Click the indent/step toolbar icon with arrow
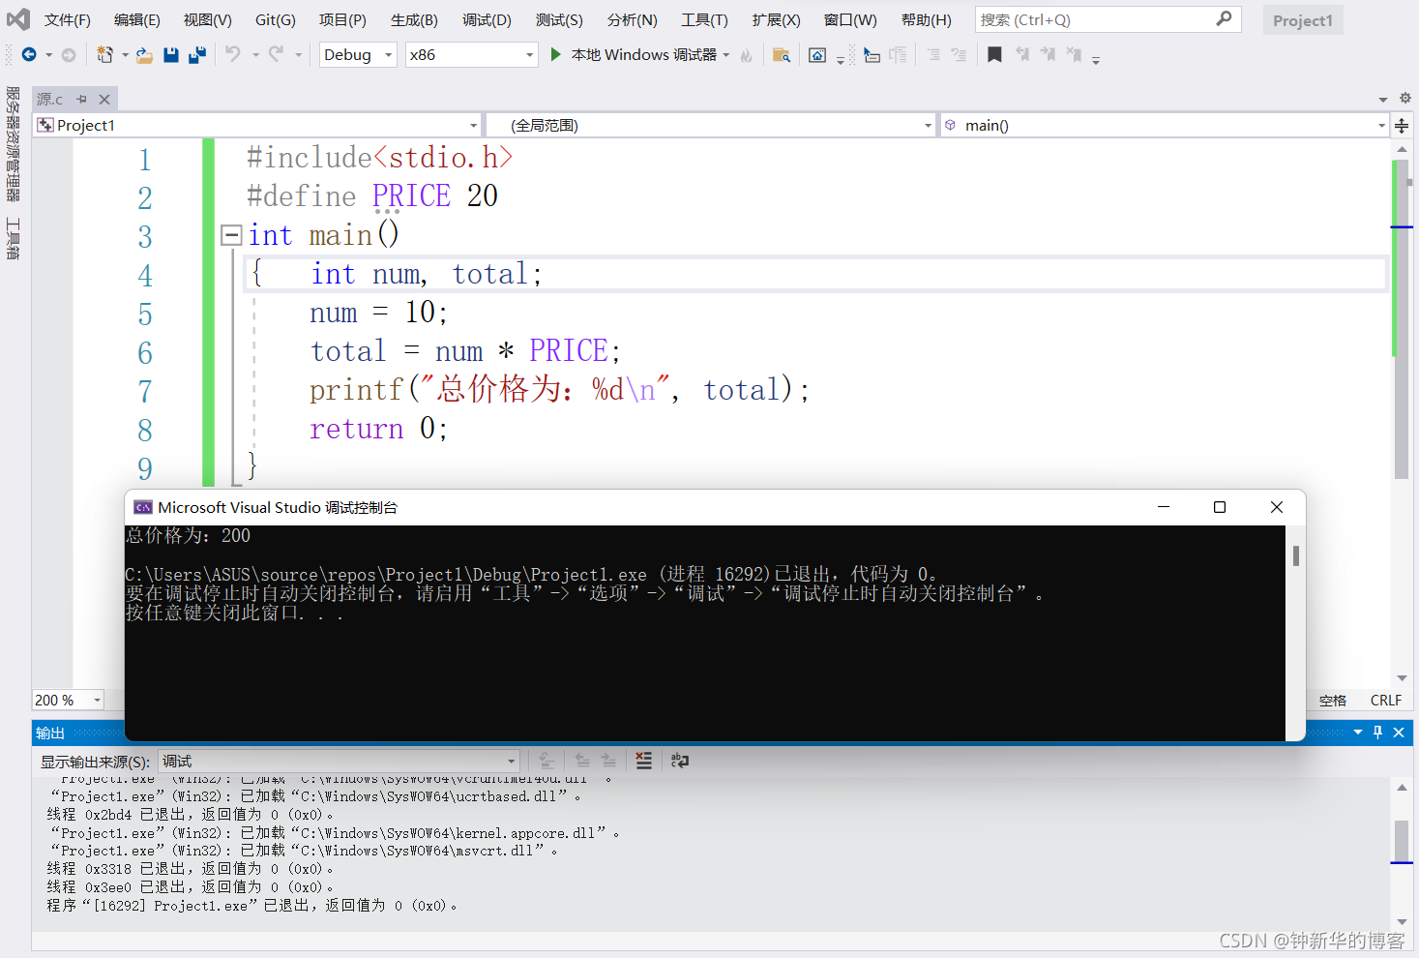This screenshot has width=1419, height=958. [x=872, y=55]
